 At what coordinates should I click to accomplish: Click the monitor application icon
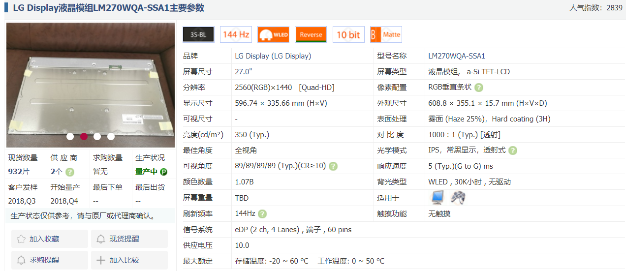click(x=438, y=197)
